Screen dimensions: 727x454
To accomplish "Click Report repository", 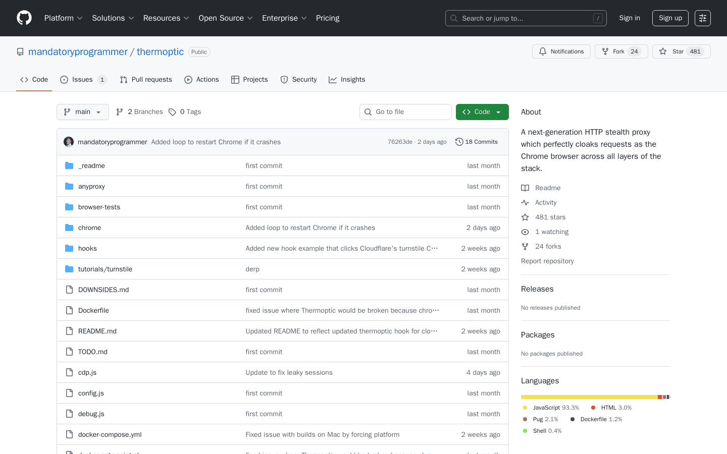I will click(x=547, y=261).
